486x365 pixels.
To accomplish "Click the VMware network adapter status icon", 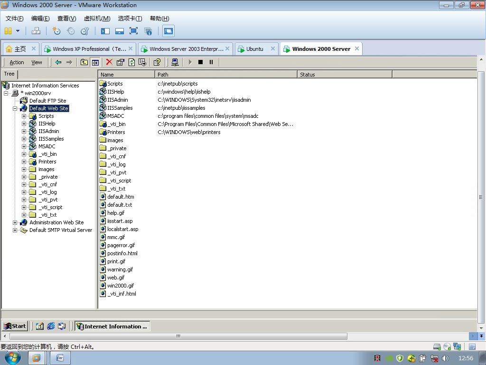I will point(457,346).
